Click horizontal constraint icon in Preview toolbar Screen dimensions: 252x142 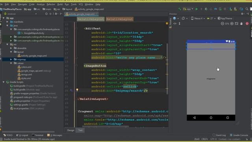[175, 24]
